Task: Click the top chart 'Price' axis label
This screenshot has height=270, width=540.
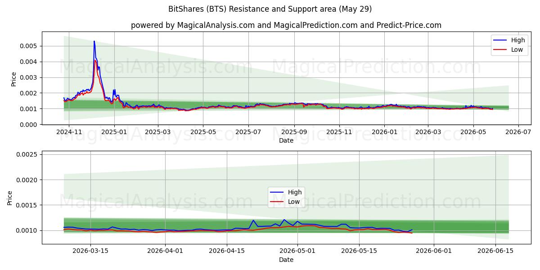Action: click(x=13, y=79)
